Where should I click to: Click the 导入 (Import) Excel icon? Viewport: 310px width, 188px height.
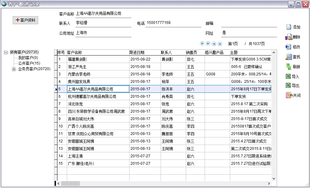pyautogui.click(x=289, y=77)
